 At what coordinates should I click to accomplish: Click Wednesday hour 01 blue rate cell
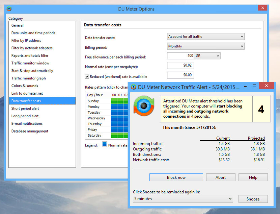click(x=120, y=118)
